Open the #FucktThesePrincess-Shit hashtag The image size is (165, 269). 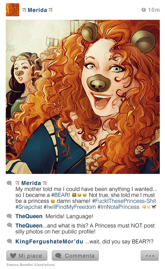[x=124, y=201]
